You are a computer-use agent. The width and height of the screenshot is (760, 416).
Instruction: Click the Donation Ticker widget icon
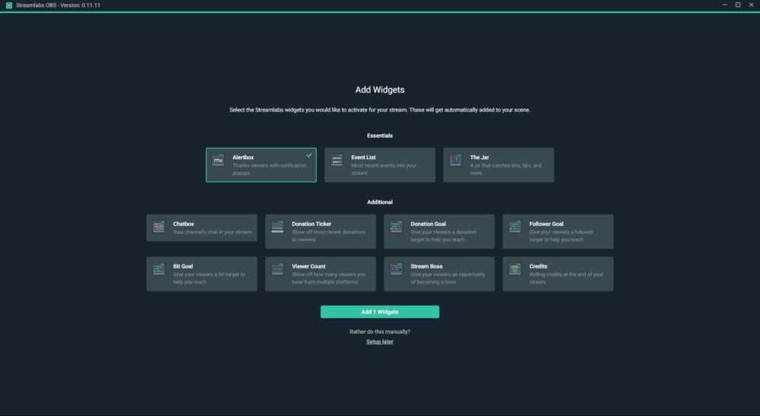tap(277, 227)
